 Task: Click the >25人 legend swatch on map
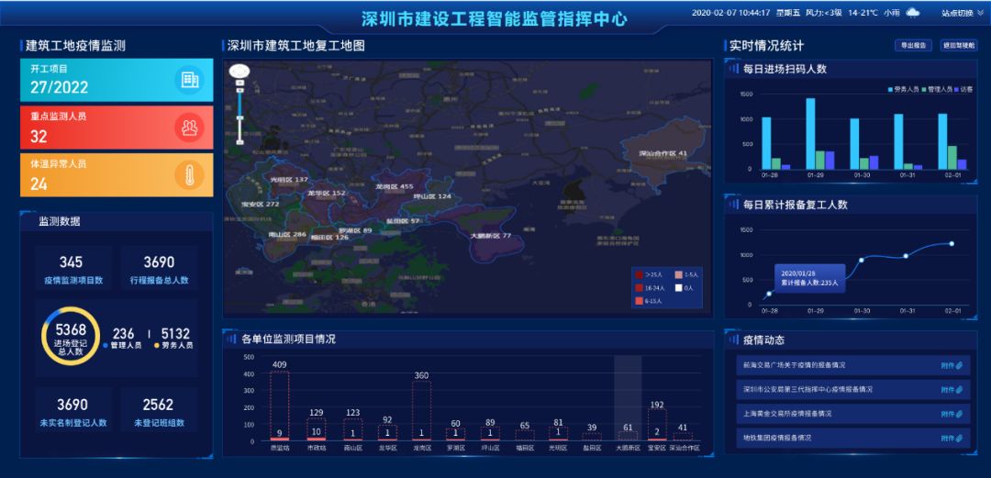click(639, 274)
